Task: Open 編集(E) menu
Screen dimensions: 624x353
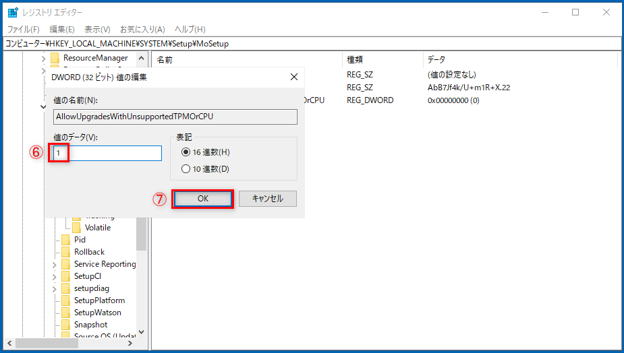Action: 61,30
